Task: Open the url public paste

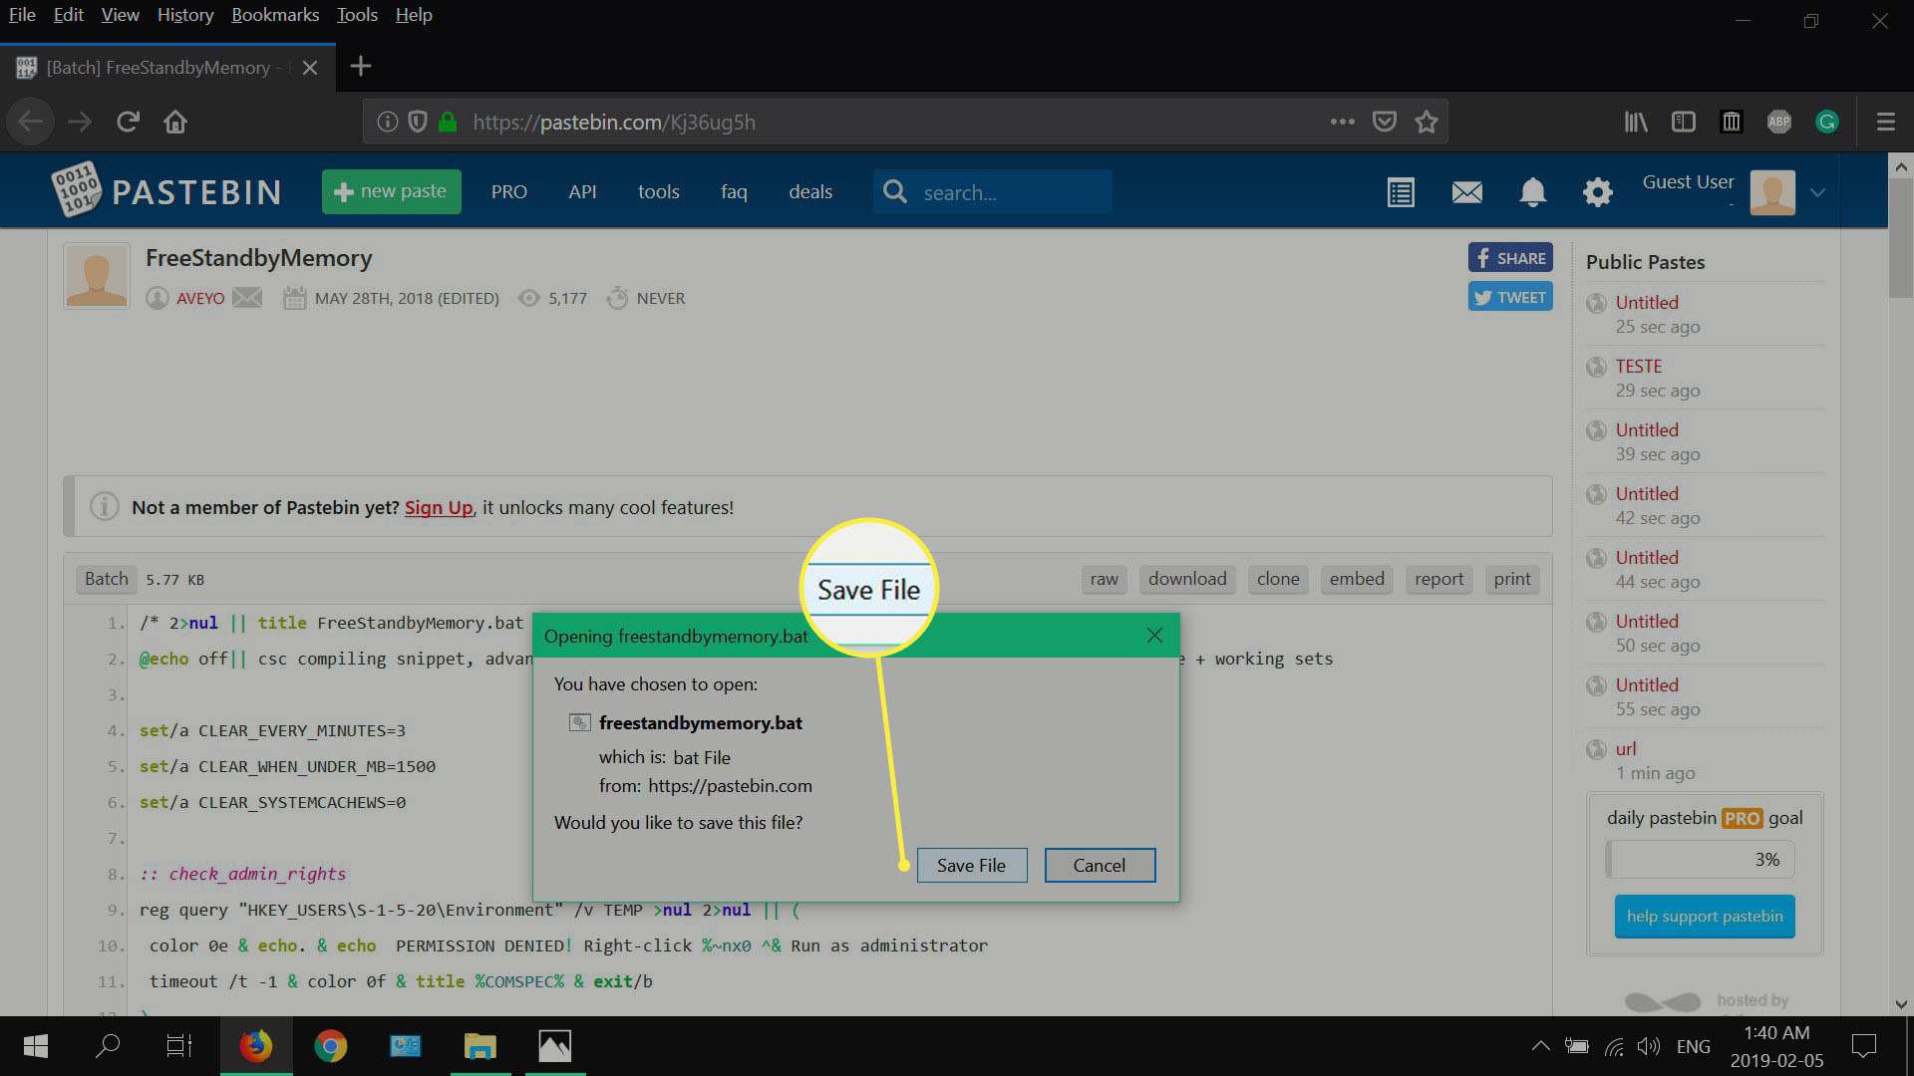Action: (x=1626, y=748)
